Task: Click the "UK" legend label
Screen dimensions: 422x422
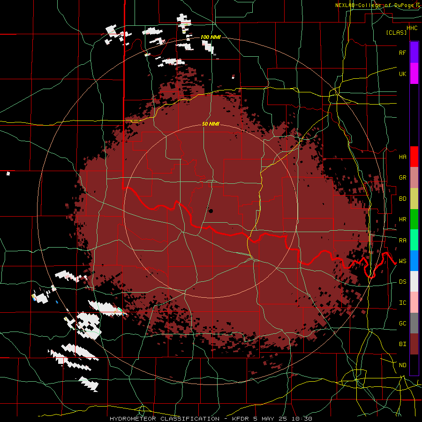Action: tap(402, 74)
